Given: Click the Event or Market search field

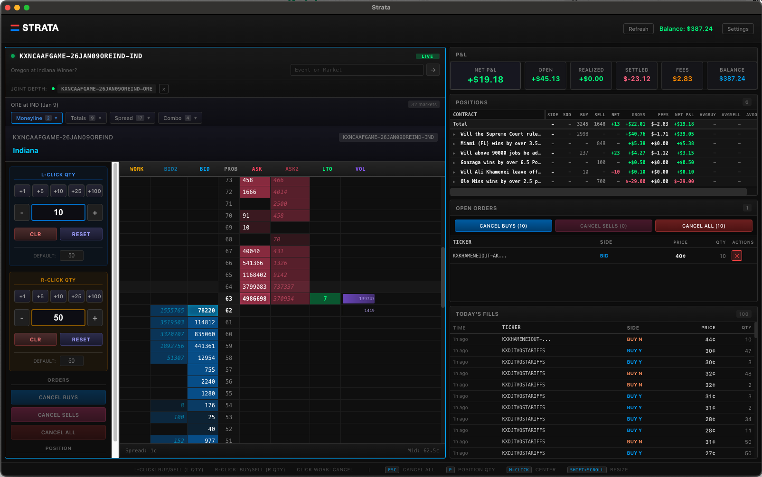Looking at the screenshot, I should coord(357,70).
